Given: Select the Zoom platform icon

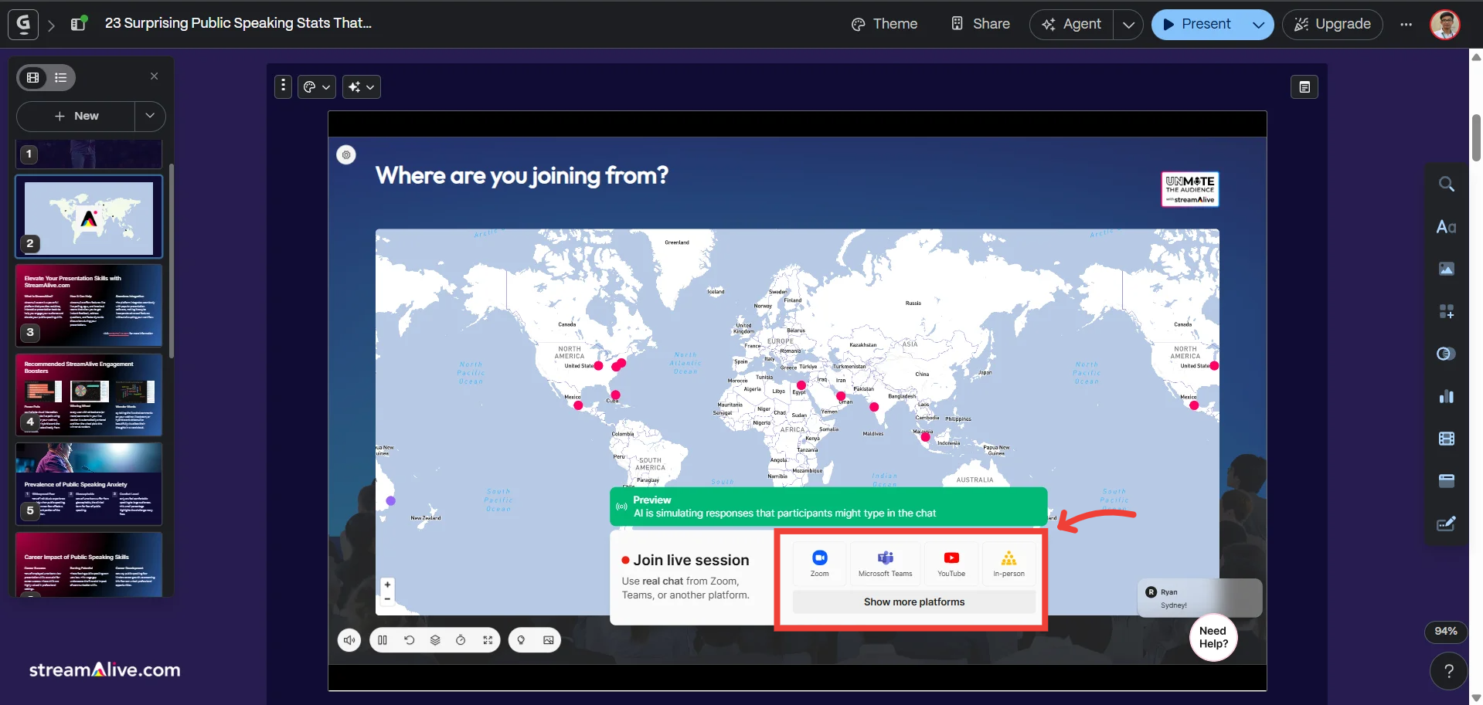Looking at the screenshot, I should pos(819,563).
